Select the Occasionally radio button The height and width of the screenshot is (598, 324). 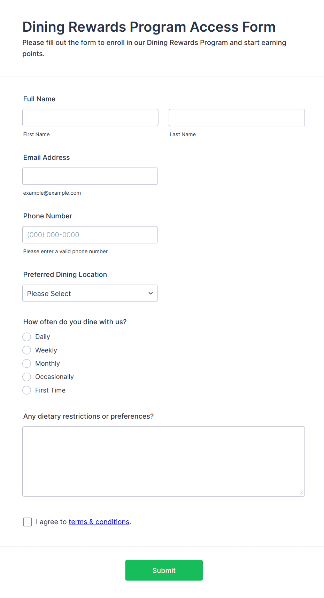[27, 377]
